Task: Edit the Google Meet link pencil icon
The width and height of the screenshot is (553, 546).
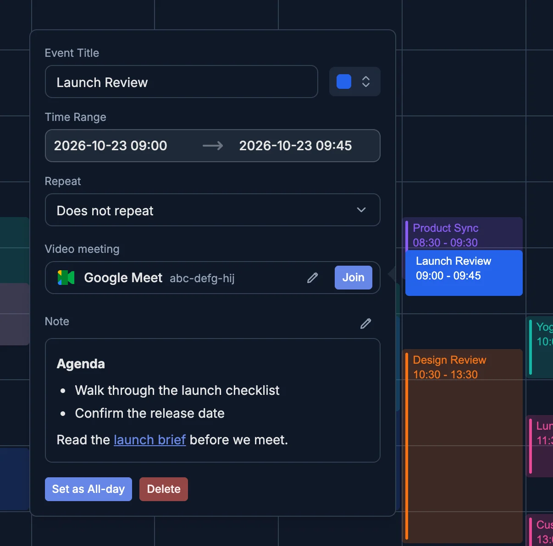Action: (x=313, y=278)
